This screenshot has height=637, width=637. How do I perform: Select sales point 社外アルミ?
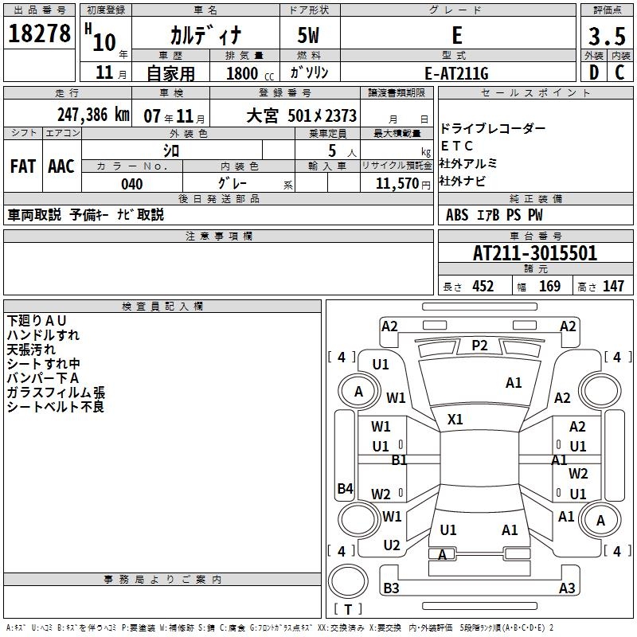coord(468,163)
